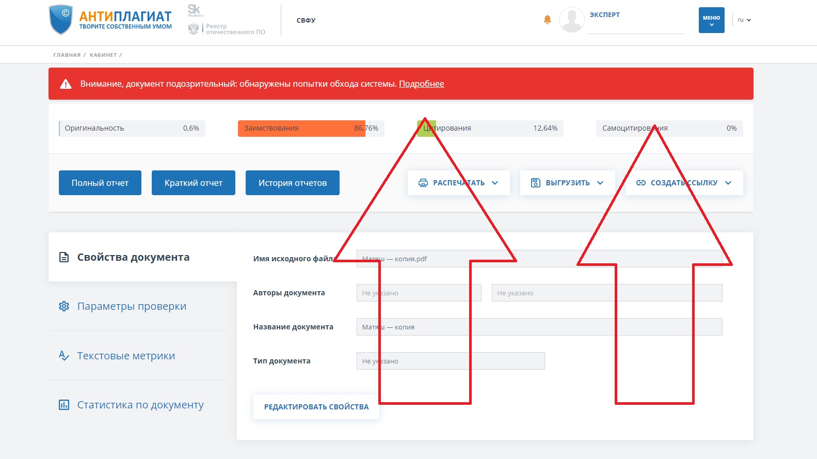Click the second Авторы документа field
Viewport: 817px width, 459px height.
pos(607,293)
